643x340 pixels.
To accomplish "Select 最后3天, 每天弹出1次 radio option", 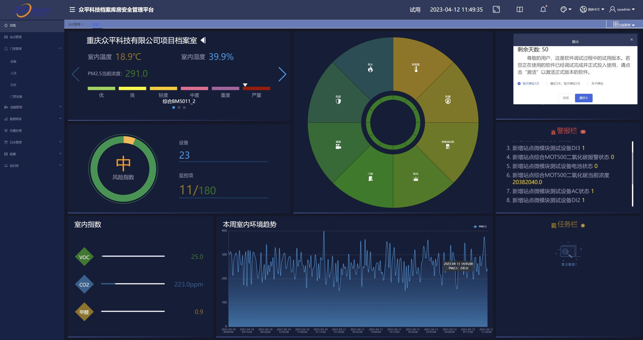I will (x=547, y=83).
